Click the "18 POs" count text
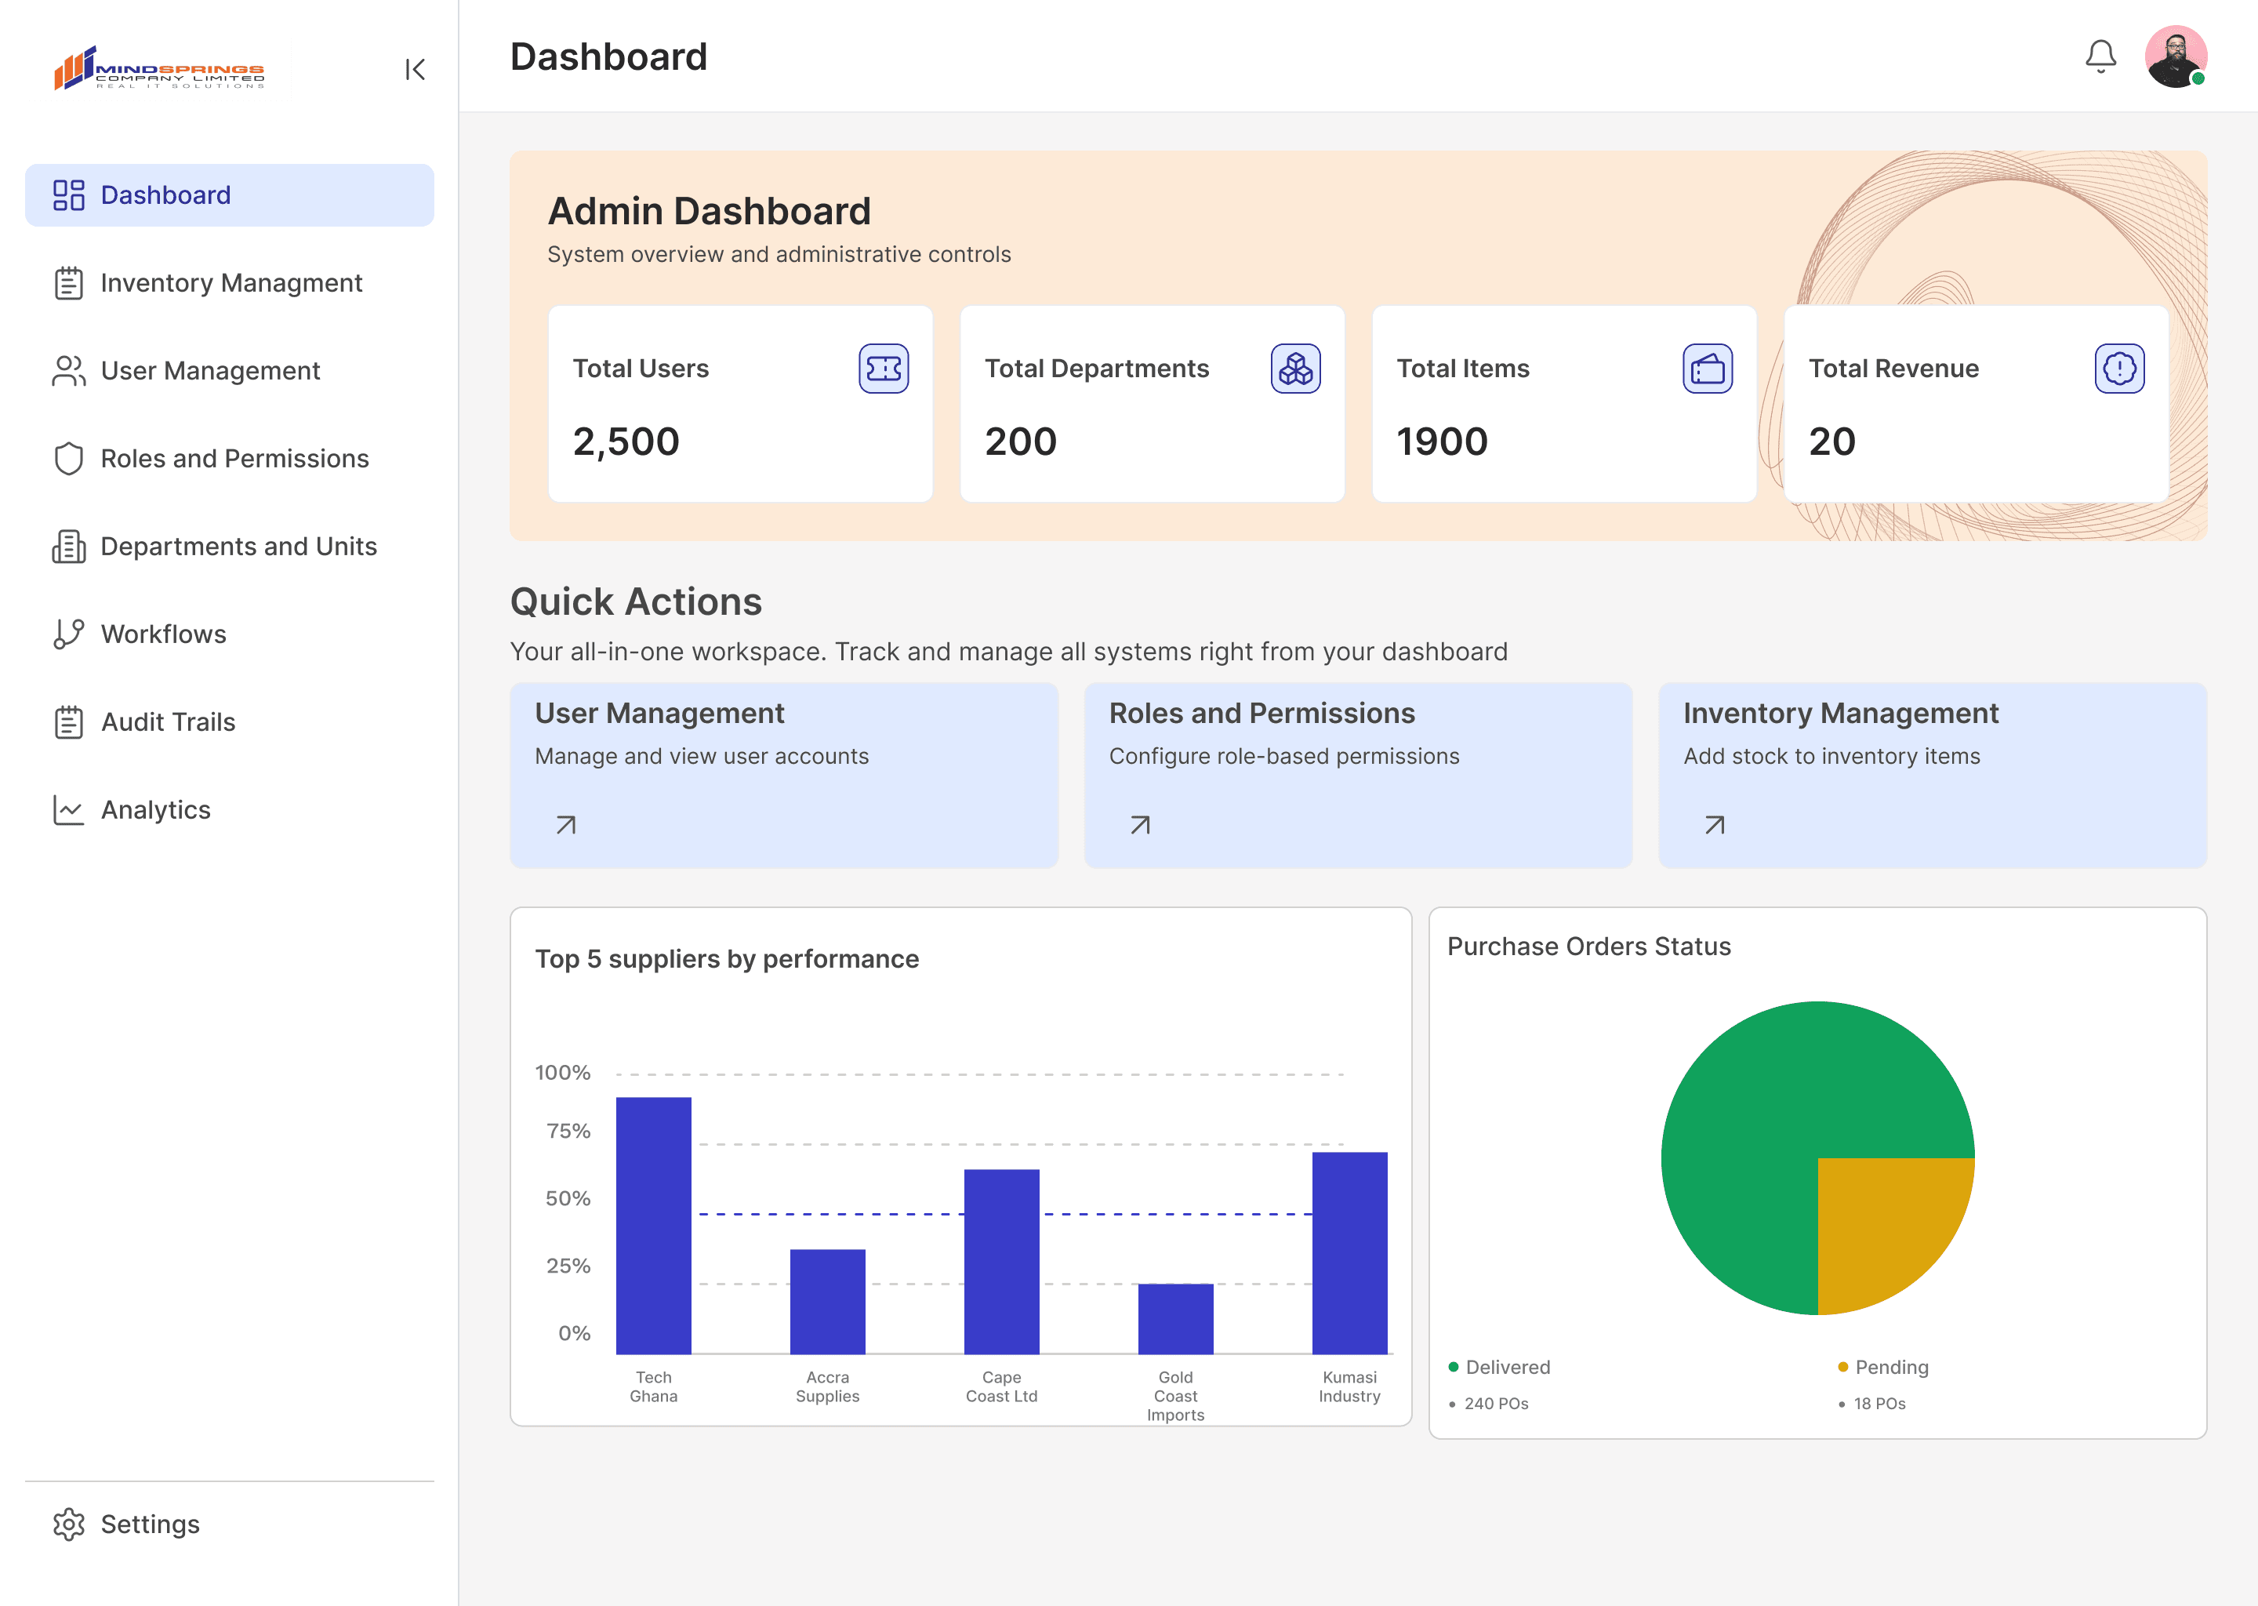The width and height of the screenshot is (2258, 1606). (x=1879, y=1403)
